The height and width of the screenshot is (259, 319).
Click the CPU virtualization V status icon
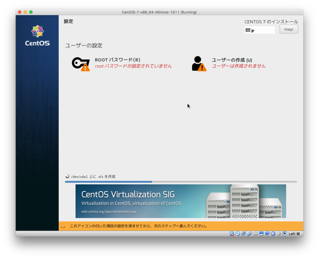click(x=273, y=234)
